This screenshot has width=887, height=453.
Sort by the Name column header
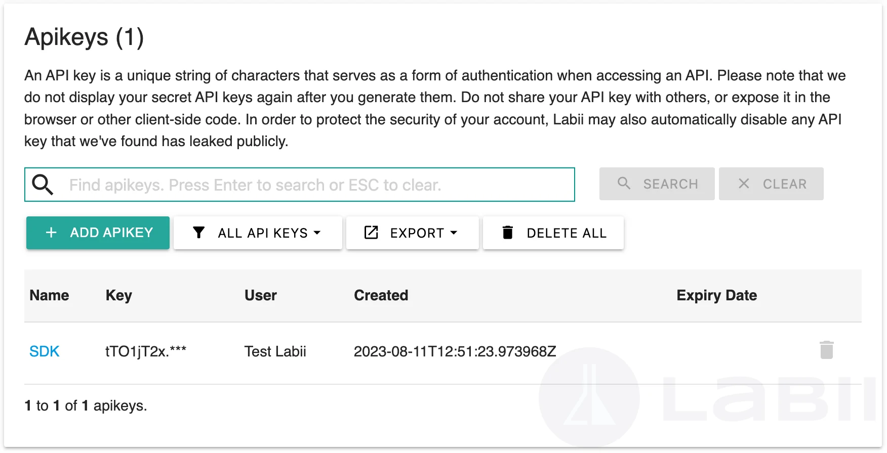click(49, 295)
